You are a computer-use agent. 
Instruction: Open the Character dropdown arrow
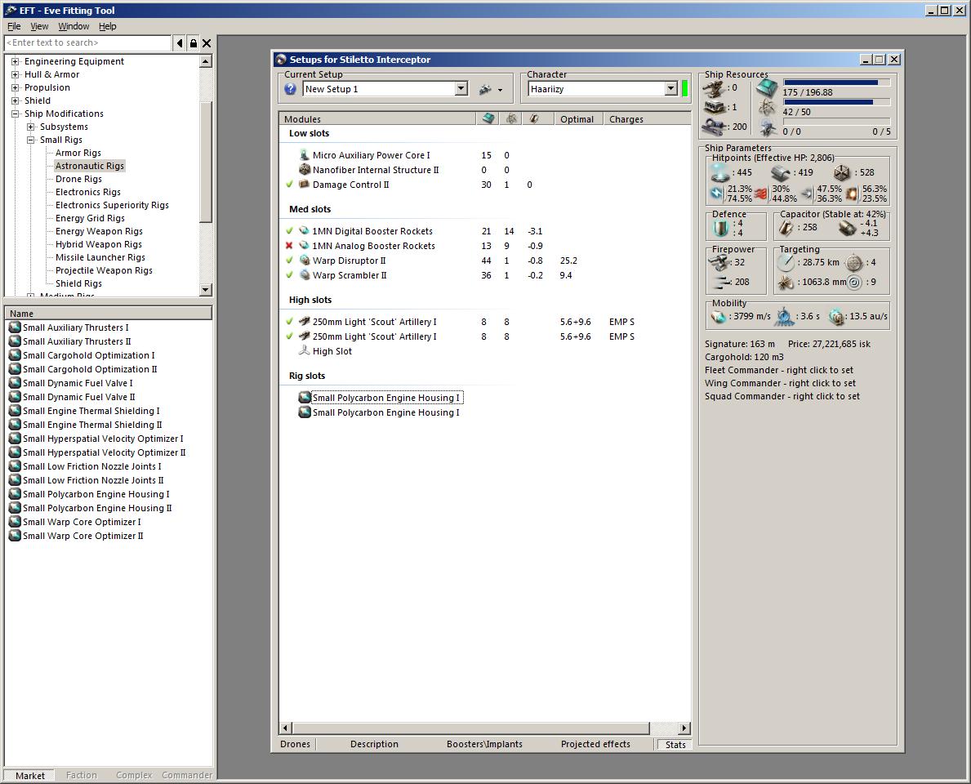click(671, 89)
